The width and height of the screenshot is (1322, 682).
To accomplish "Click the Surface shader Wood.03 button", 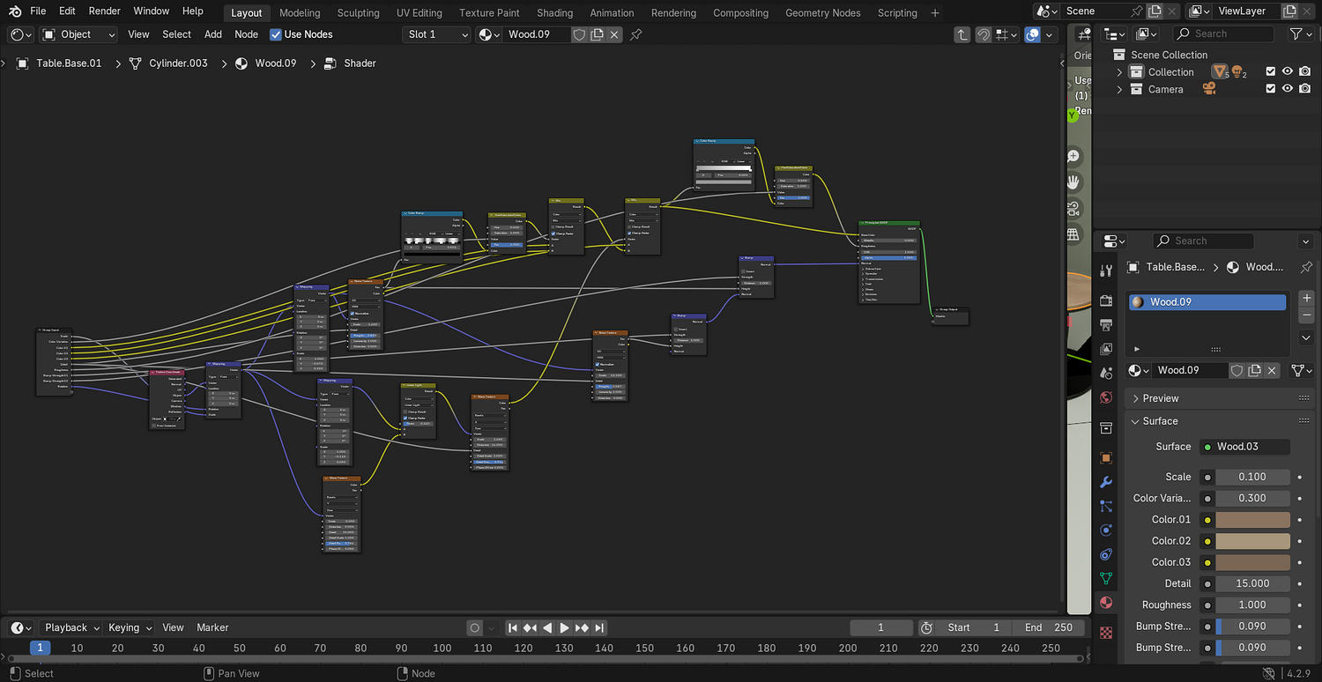I will [x=1245, y=447].
